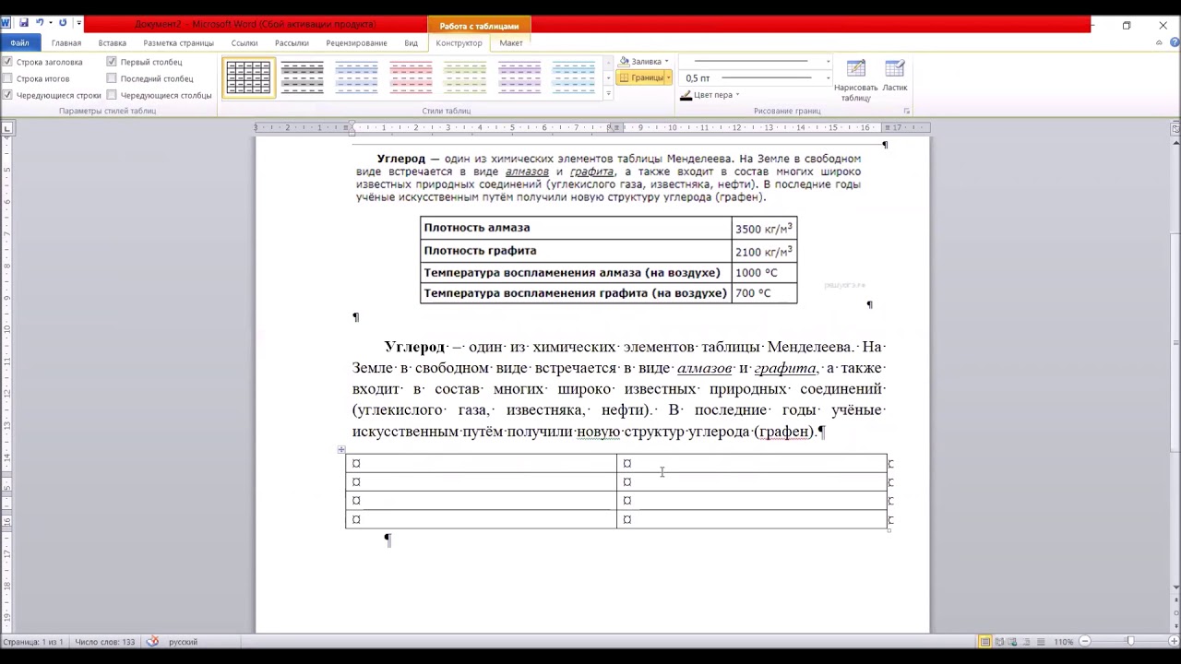Open Word application icon menu
1181x664 pixels.
point(6,23)
